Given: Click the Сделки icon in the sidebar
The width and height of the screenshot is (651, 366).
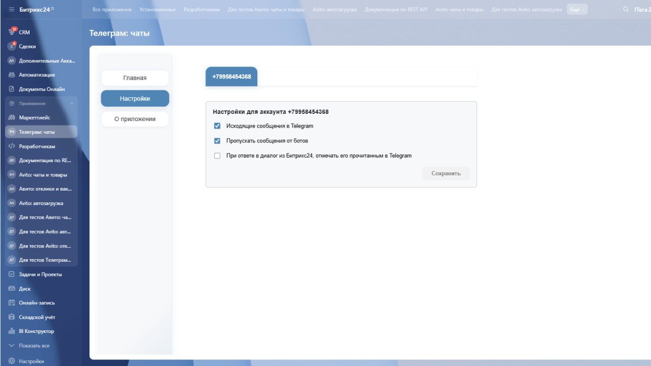Looking at the screenshot, I should [12, 46].
